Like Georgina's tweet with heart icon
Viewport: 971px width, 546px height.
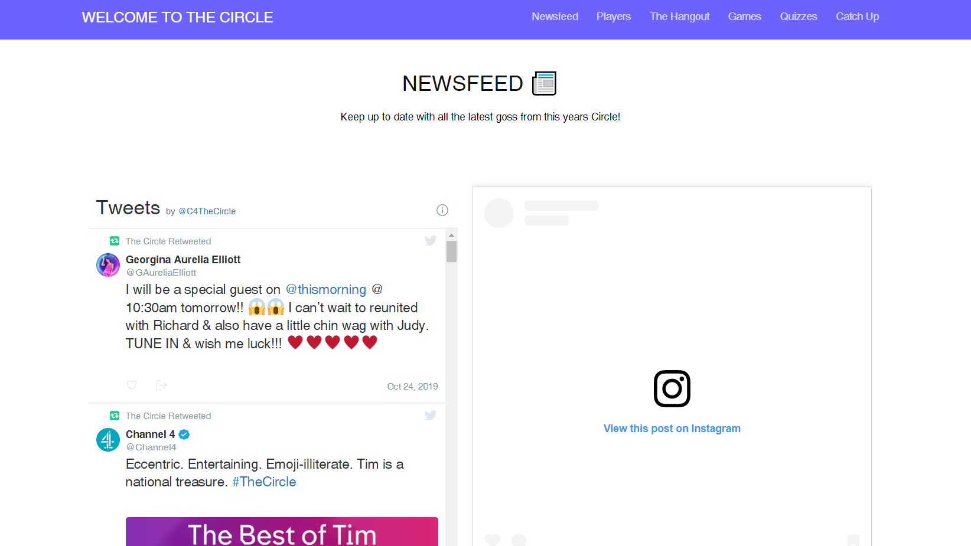132,385
